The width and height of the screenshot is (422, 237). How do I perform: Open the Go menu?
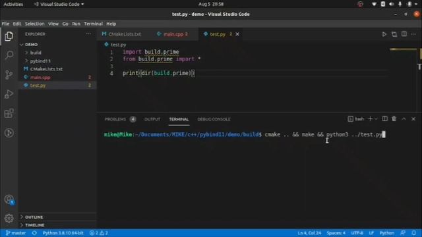(x=65, y=24)
